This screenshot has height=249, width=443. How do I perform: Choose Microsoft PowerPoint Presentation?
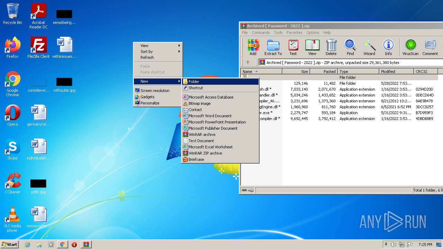(x=220, y=122)
